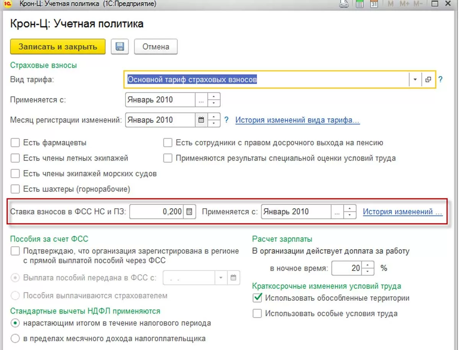The image size is (459, 350).
Task: Open dropdown arrow of ФСС payment date field
Action: pos(221,278)
